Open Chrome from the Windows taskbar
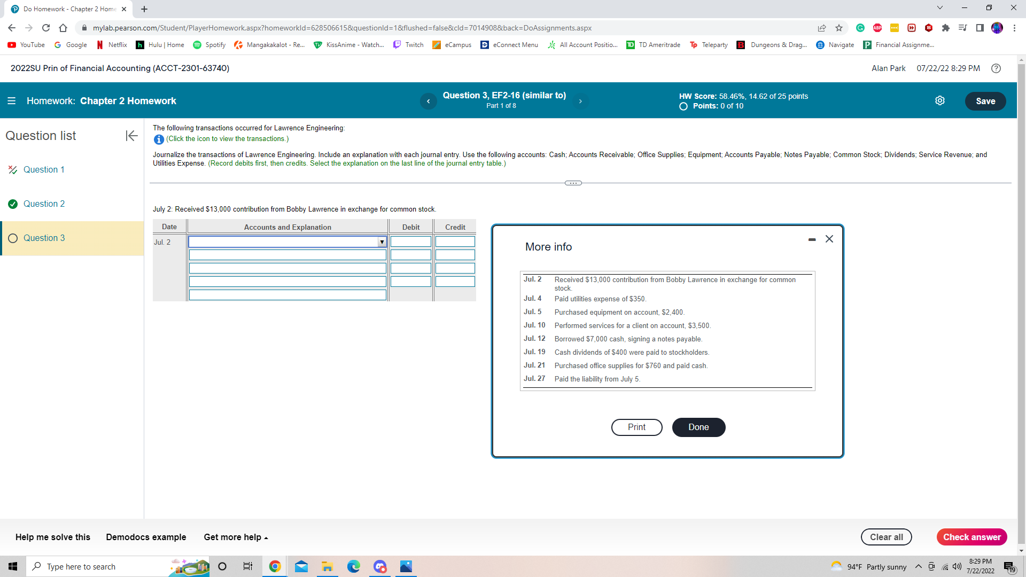The image size is (1026, 577). point(275,566)
